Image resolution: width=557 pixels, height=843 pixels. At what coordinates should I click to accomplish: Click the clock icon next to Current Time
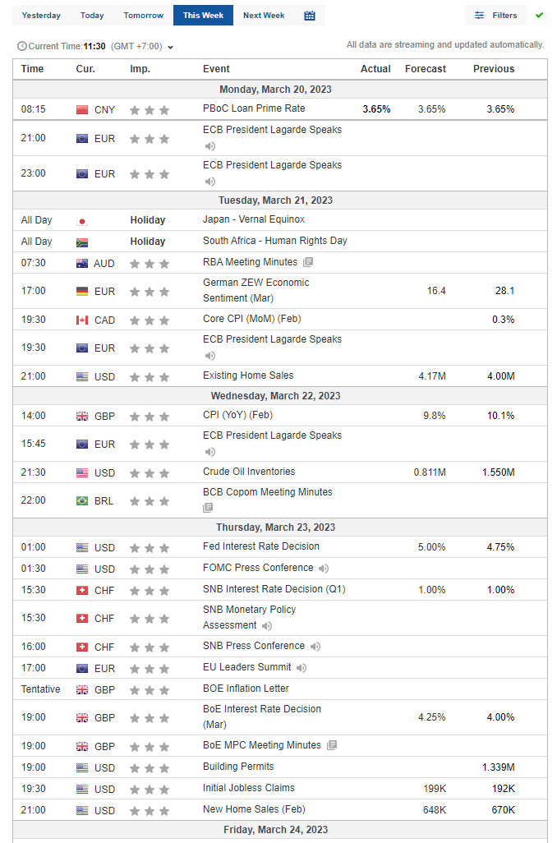click(21, 46)
